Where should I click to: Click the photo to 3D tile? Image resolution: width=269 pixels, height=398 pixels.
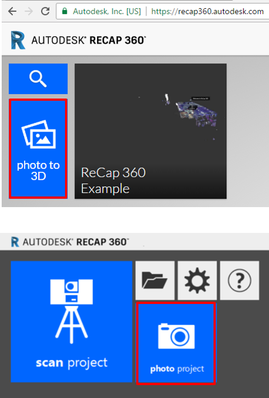tap(38, 148)
